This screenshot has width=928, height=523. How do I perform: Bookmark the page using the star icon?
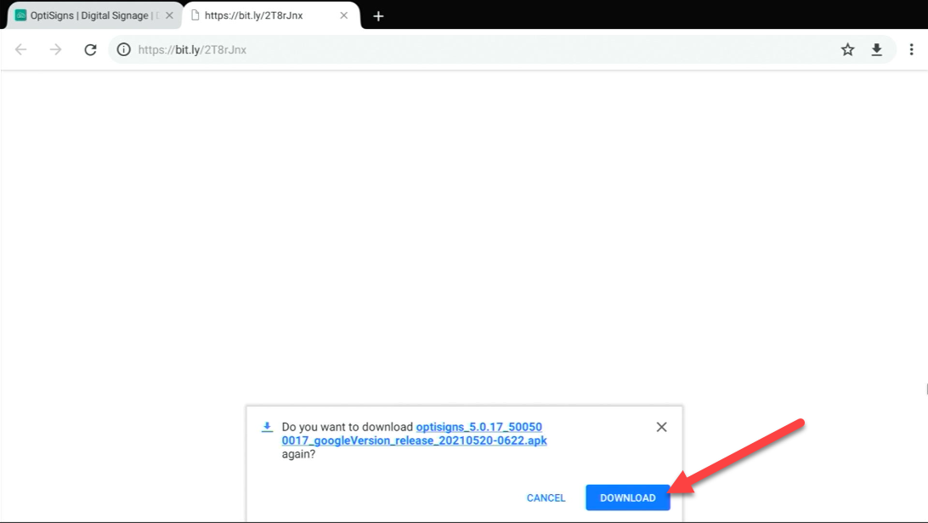[847, 49]
